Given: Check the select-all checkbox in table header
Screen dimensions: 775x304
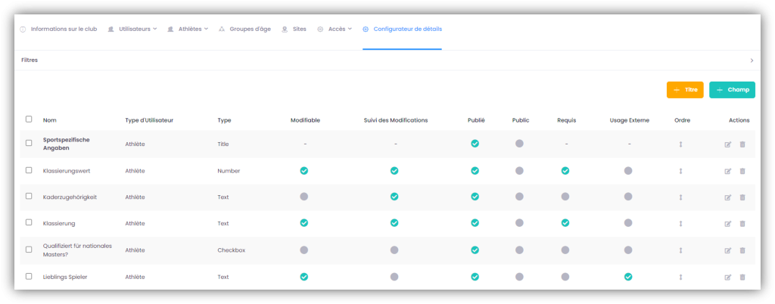Looking at the screenshot, I should [29, 119].
